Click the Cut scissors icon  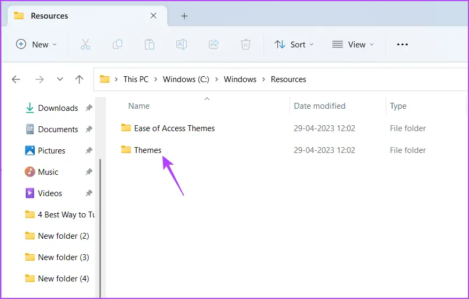pyautogui.click(x=85, y=44)
